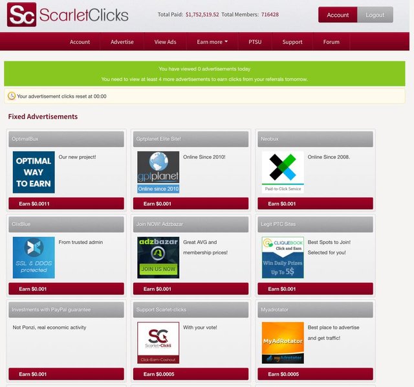Screen dimensions: 414x387
Task: Click Earn $0.001 under PayPal investments ad
Action: [x=66, y=374]
